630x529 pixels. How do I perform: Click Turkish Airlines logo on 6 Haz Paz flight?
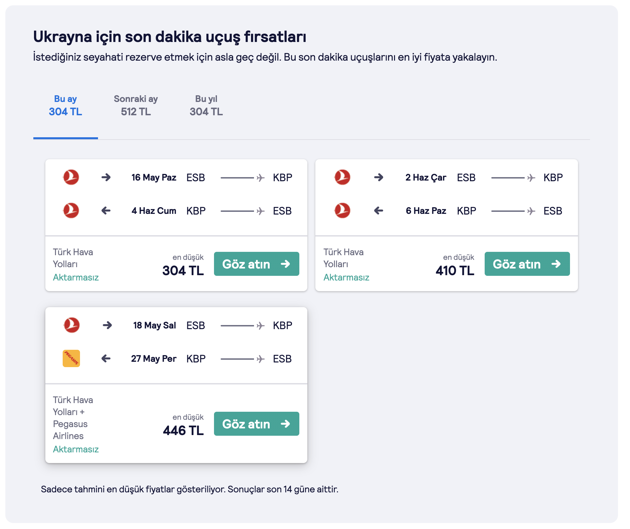[x=342, y=211]
